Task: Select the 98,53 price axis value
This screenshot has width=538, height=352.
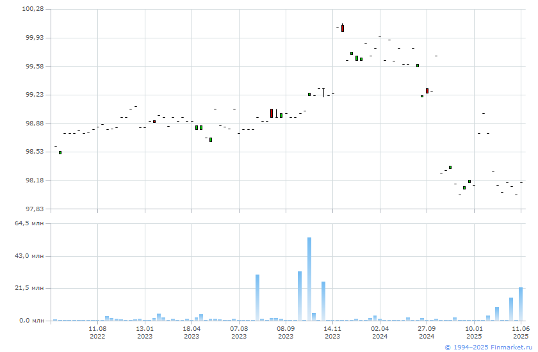Action: tap(35, 151)
